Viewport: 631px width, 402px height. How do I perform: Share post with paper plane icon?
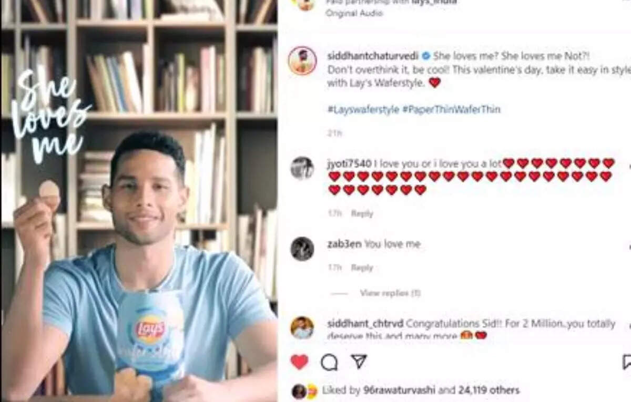point(359,362)
